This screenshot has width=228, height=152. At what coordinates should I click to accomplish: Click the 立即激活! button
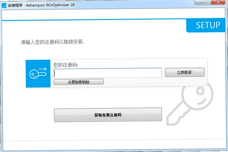[x=185, y=72]
